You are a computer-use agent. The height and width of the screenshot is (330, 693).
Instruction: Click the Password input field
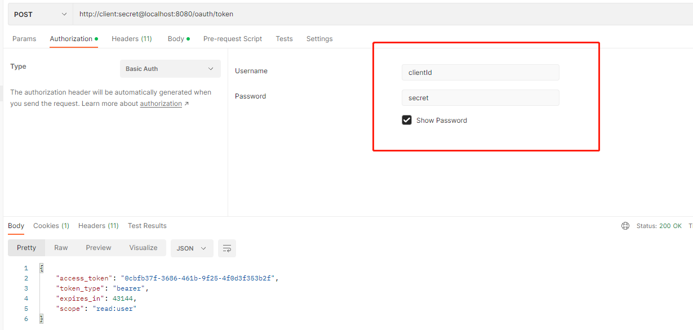click(x=481, y=97)
